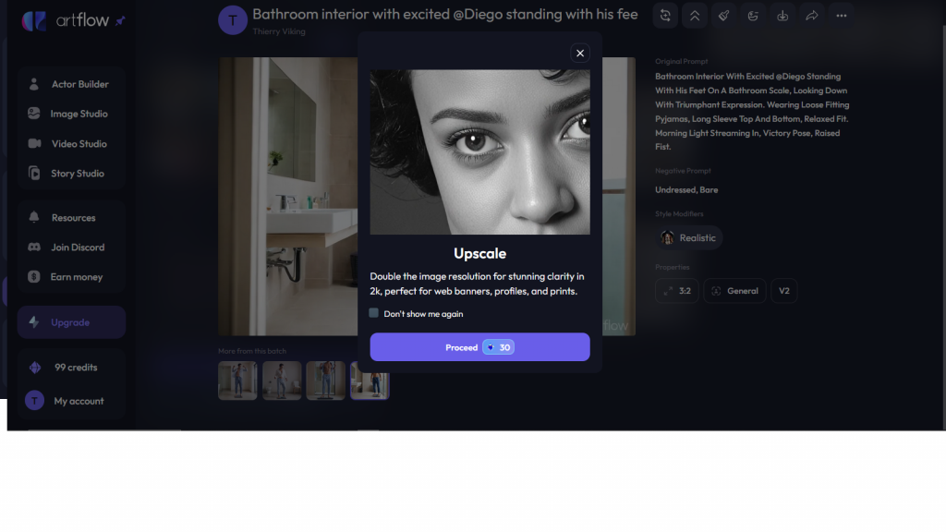Screen dimensions: 946x532
Task: Click the Upscale preview face image
Action: (479, 152)
